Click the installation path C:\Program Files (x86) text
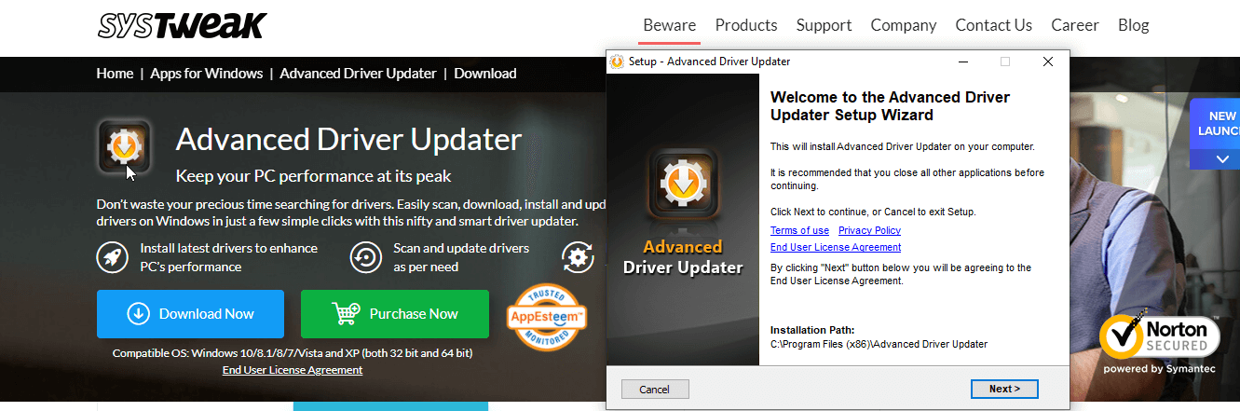Image resolution: width=1240 pixels, height=411 pixels. [x=879, y=344]
